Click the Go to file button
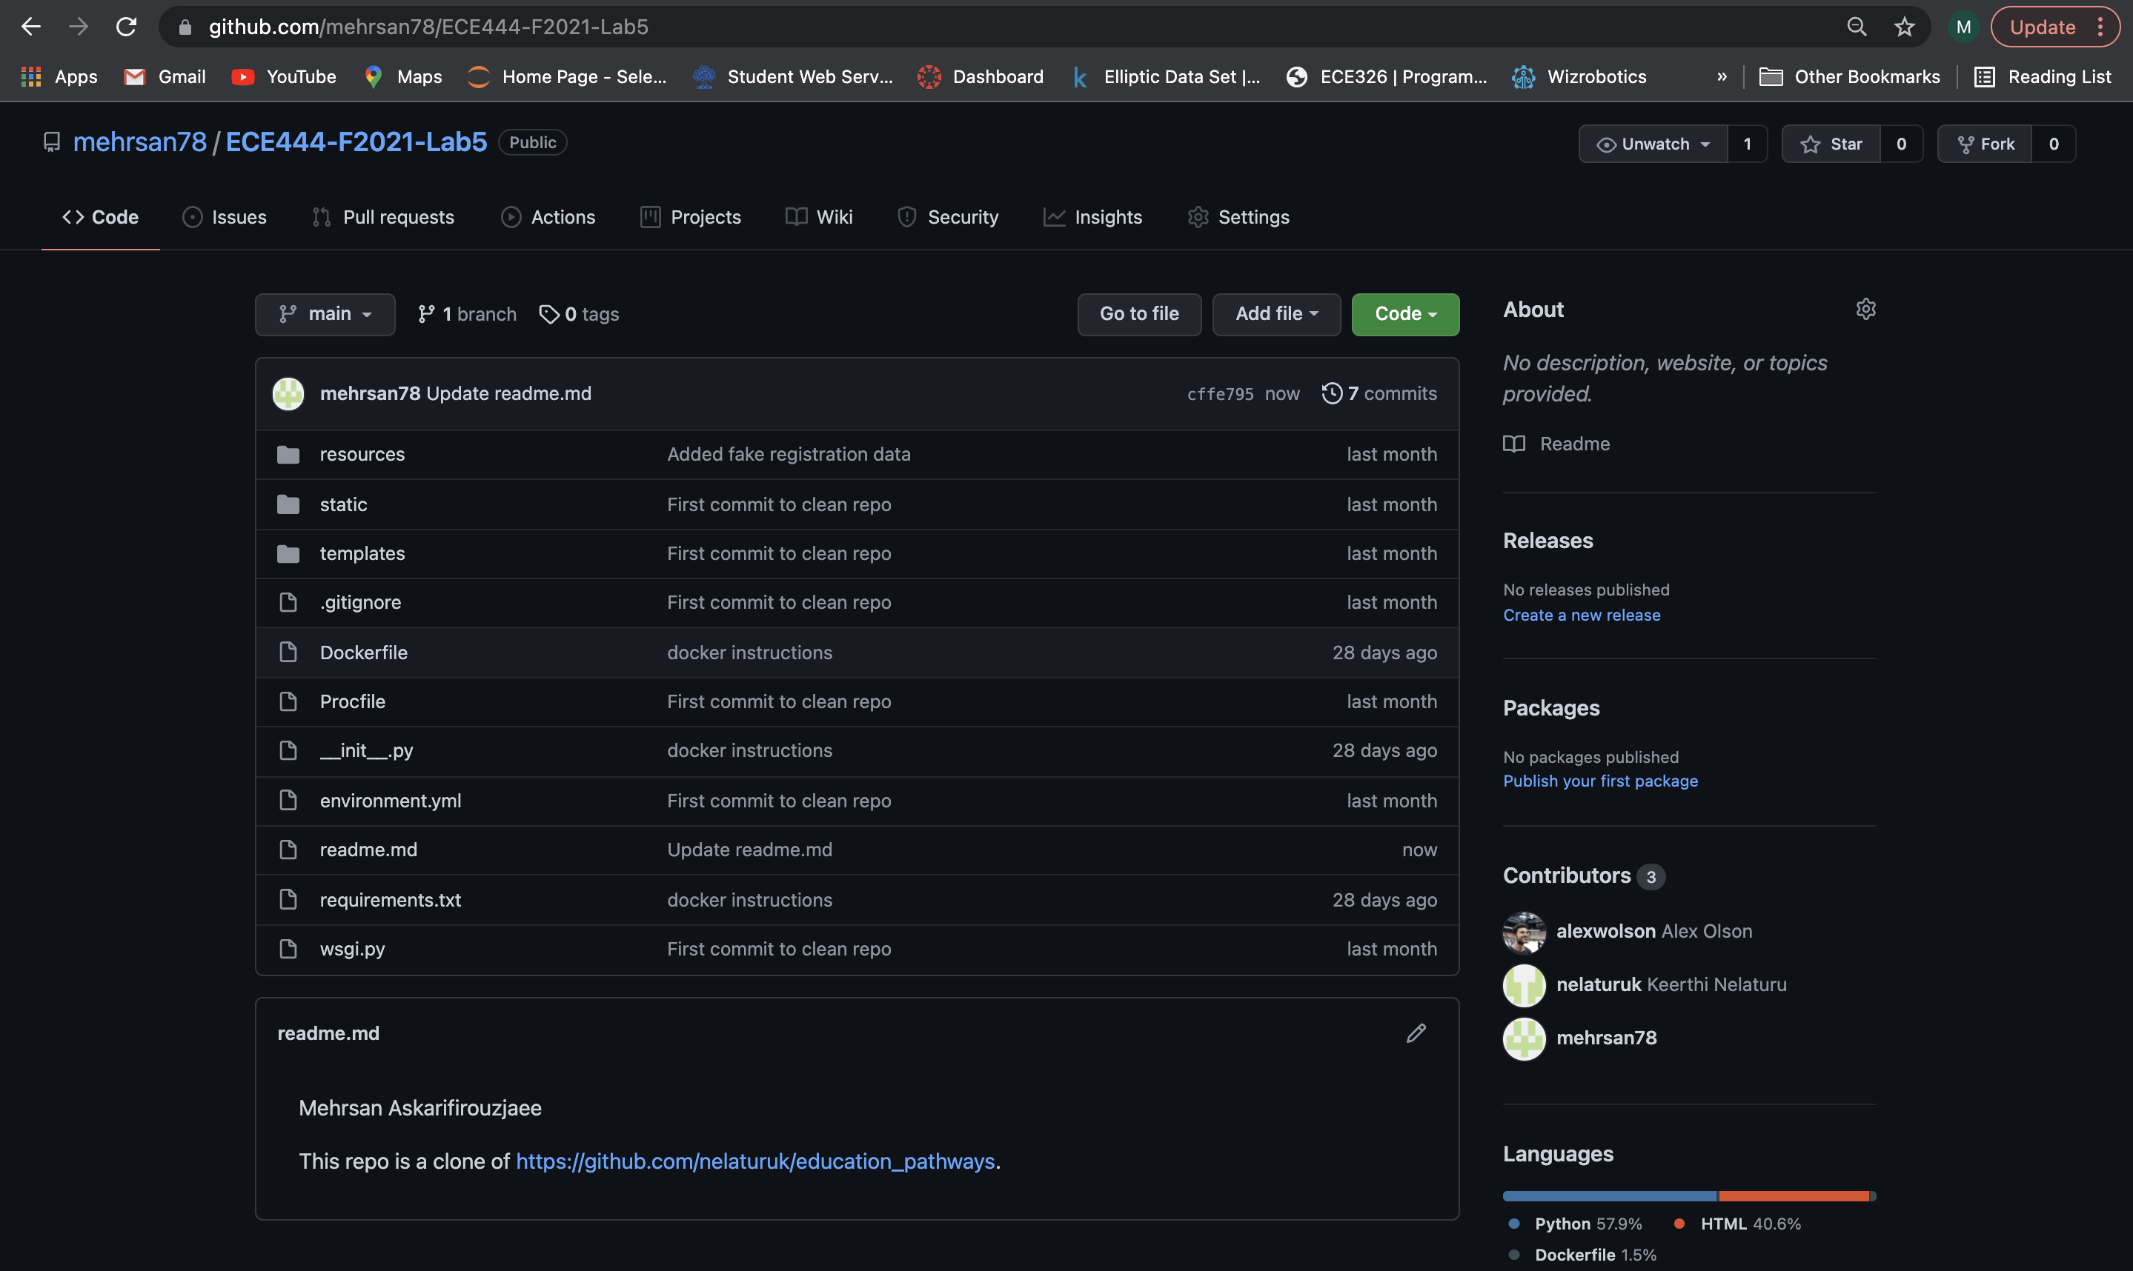The height and width of the screenshot is (1271, 2133). click(1139, 314)
